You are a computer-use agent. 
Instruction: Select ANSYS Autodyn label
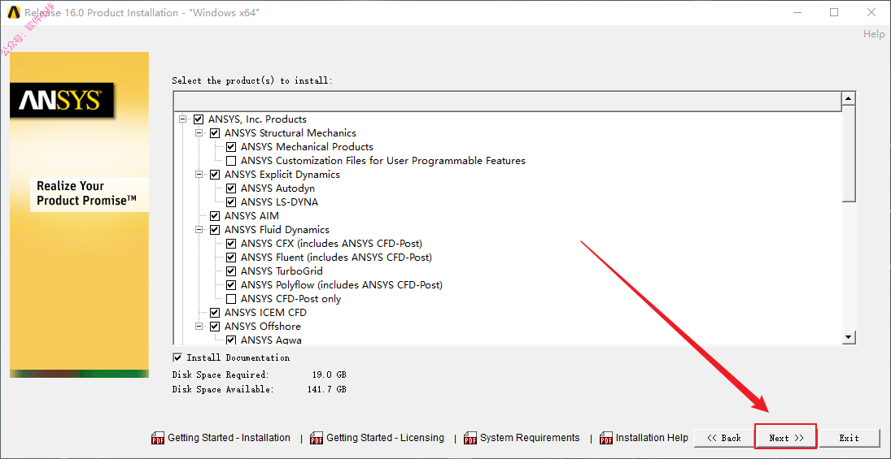point(277,188)
